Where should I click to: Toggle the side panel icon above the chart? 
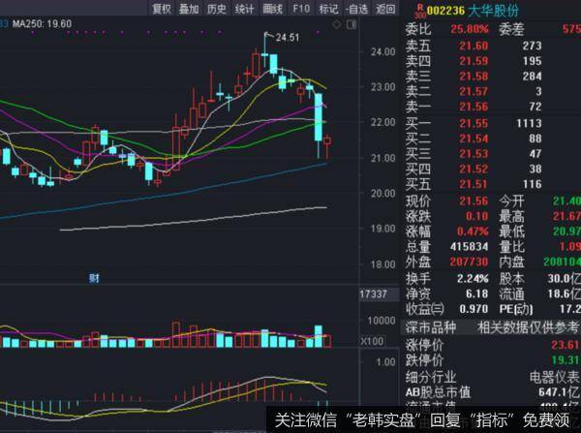pos(352,24)
